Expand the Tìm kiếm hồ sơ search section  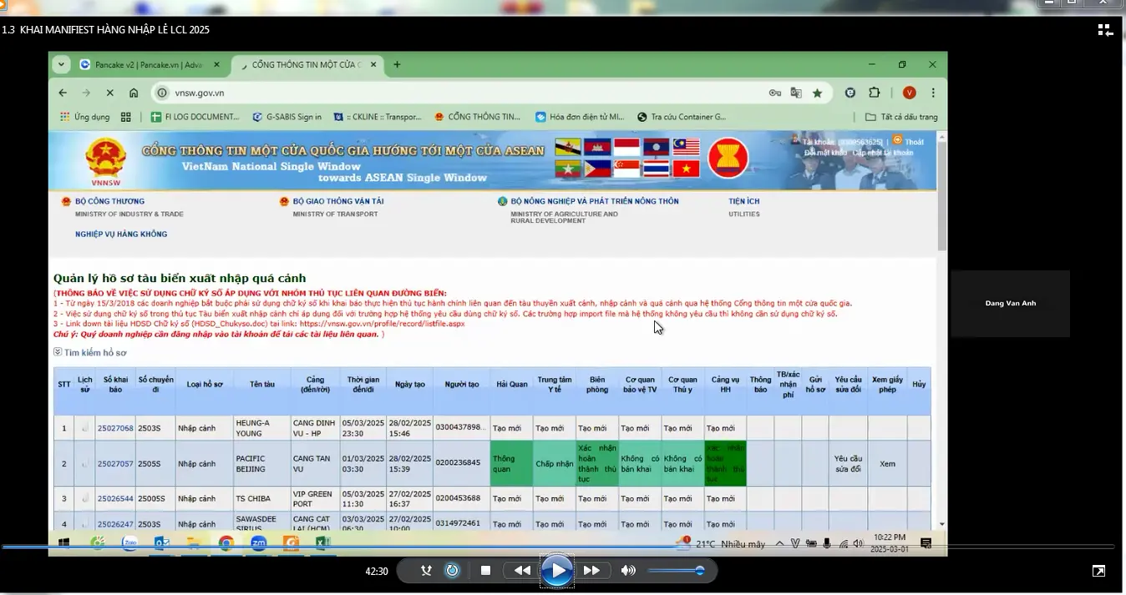pyautogui.click(x=90, y=353)
